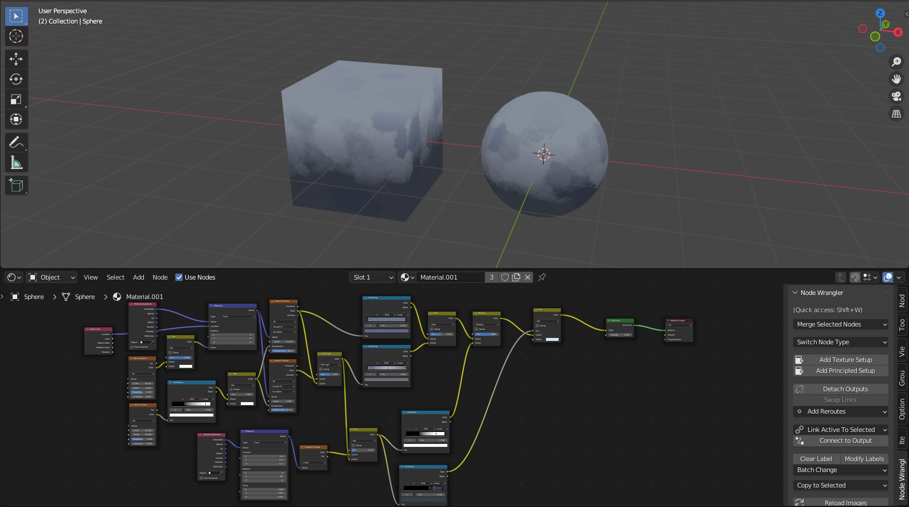
Task: Toggle camera view in the viewport
Action: pos(896,96)
